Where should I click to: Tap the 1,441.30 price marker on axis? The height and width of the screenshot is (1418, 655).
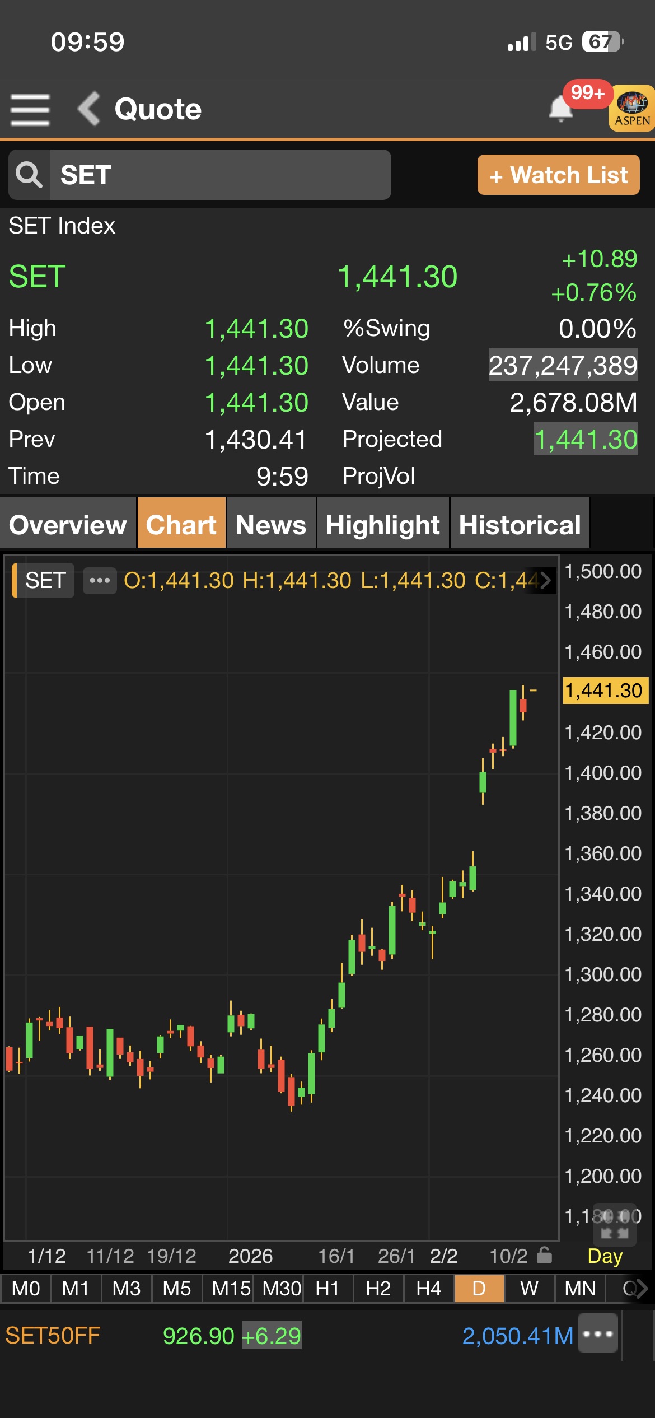coord(605,691)
